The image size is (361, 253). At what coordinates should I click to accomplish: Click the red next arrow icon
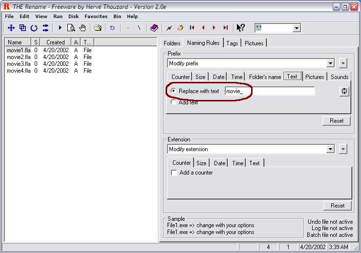point(214,28)
